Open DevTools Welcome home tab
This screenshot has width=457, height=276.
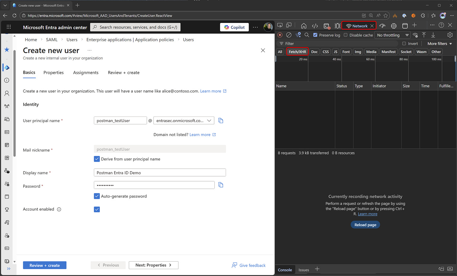(x=304, y=26)
